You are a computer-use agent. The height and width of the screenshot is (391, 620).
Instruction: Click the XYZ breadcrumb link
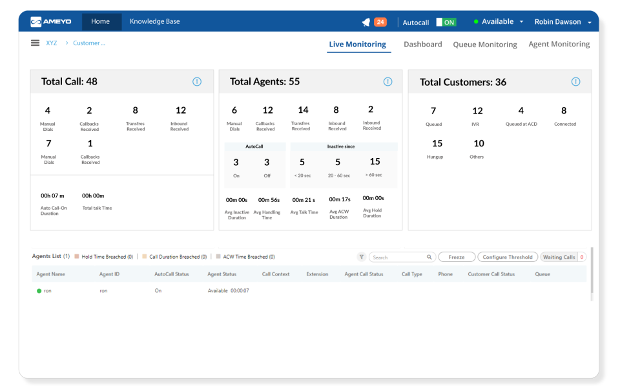[52, 43]
